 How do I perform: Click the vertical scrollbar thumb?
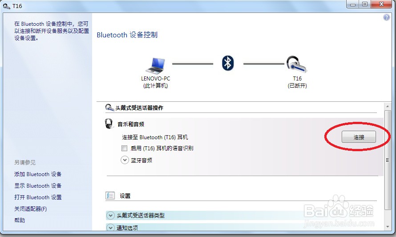point(388,160)
